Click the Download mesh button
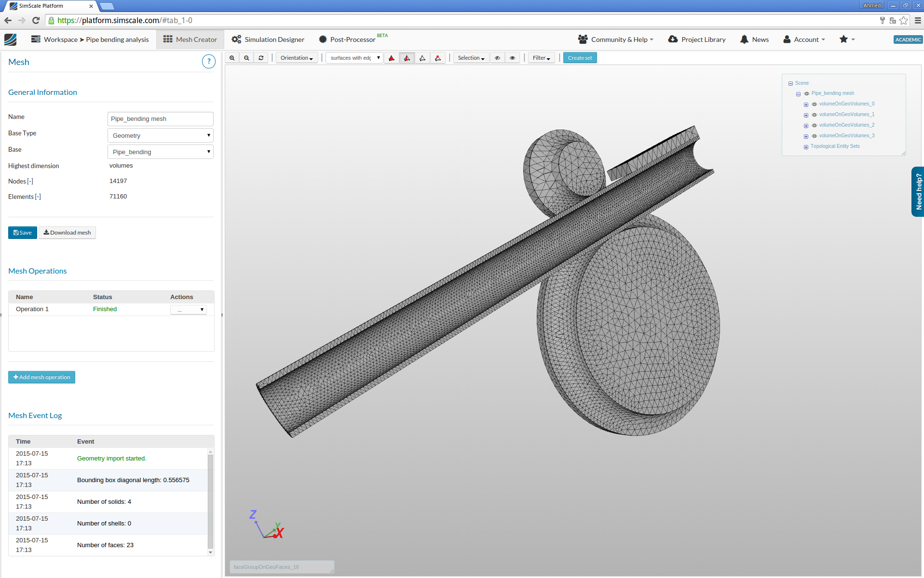Screen dimensions: 924x578 coord(67,233)
